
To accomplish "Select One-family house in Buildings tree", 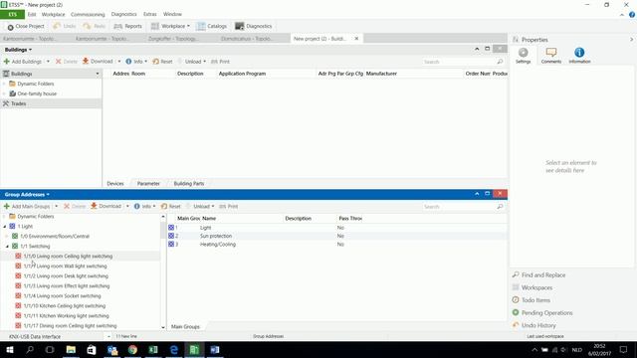I will point(37,93).
